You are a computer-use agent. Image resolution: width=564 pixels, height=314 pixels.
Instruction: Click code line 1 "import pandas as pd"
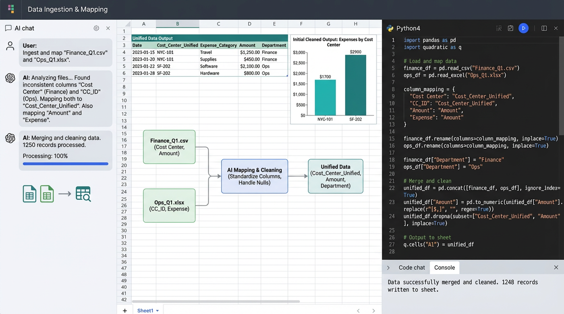(430, 40)
